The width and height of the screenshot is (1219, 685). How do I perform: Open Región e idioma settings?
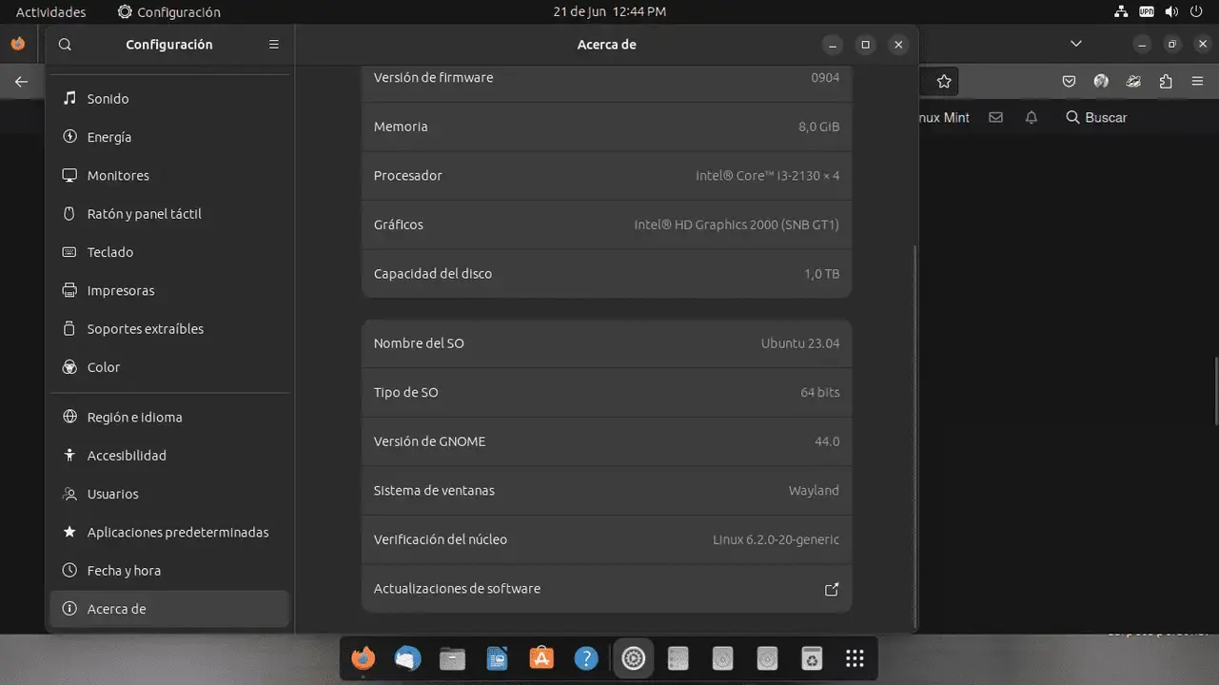coord(169,417)
